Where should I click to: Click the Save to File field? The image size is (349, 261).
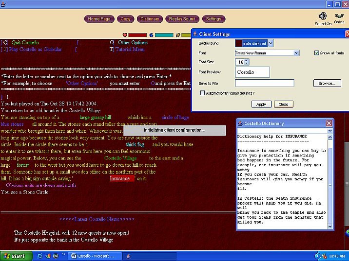[x=264, y=83]
